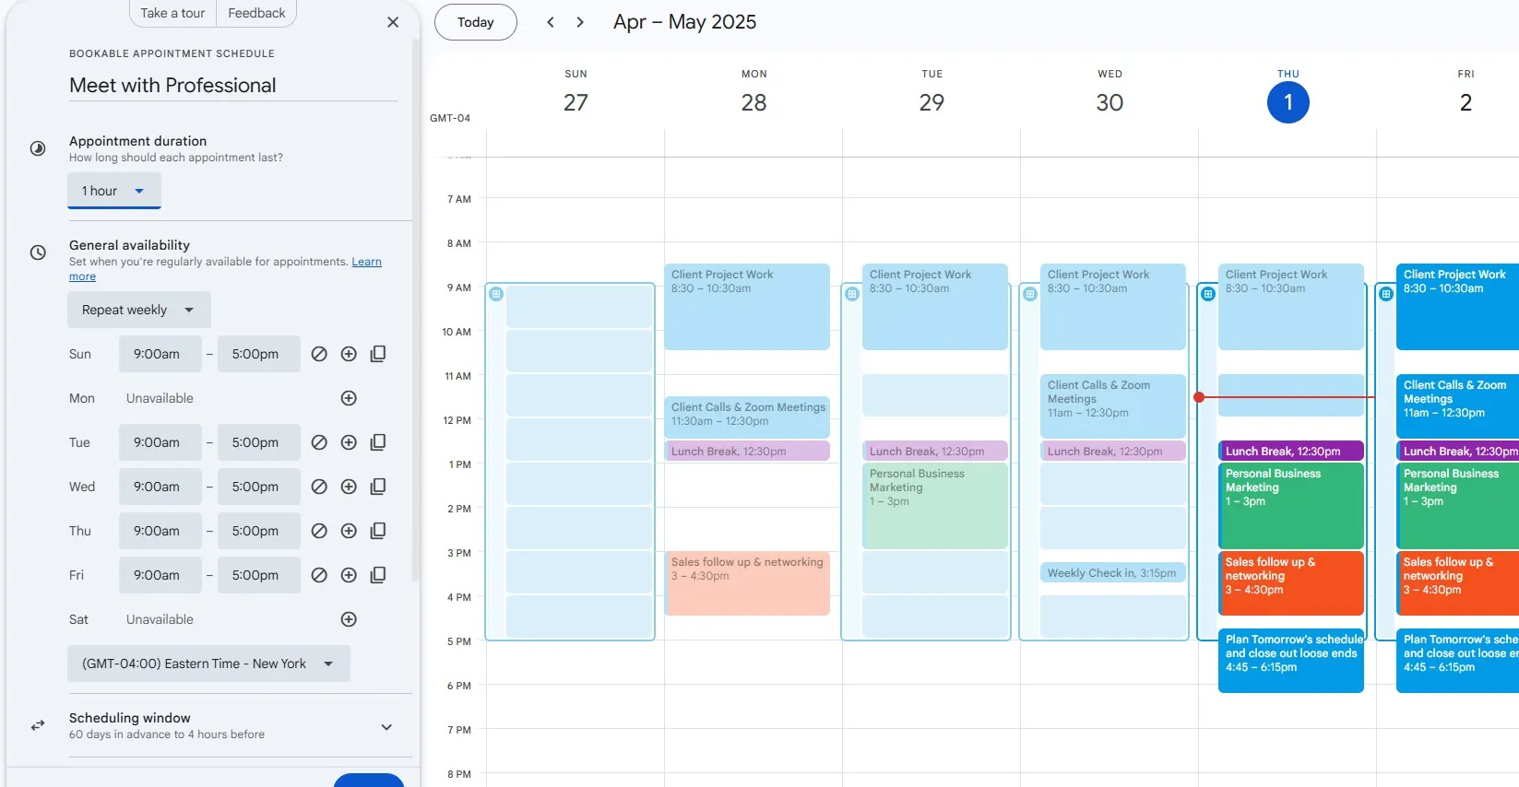Expand the Scheduling window section
This screenshot has width=1519, height=787.
386,726
